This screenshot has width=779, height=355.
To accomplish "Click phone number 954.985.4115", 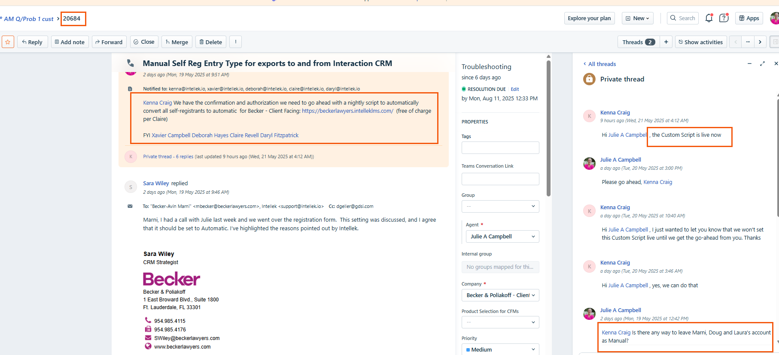I will coord(170,321).
